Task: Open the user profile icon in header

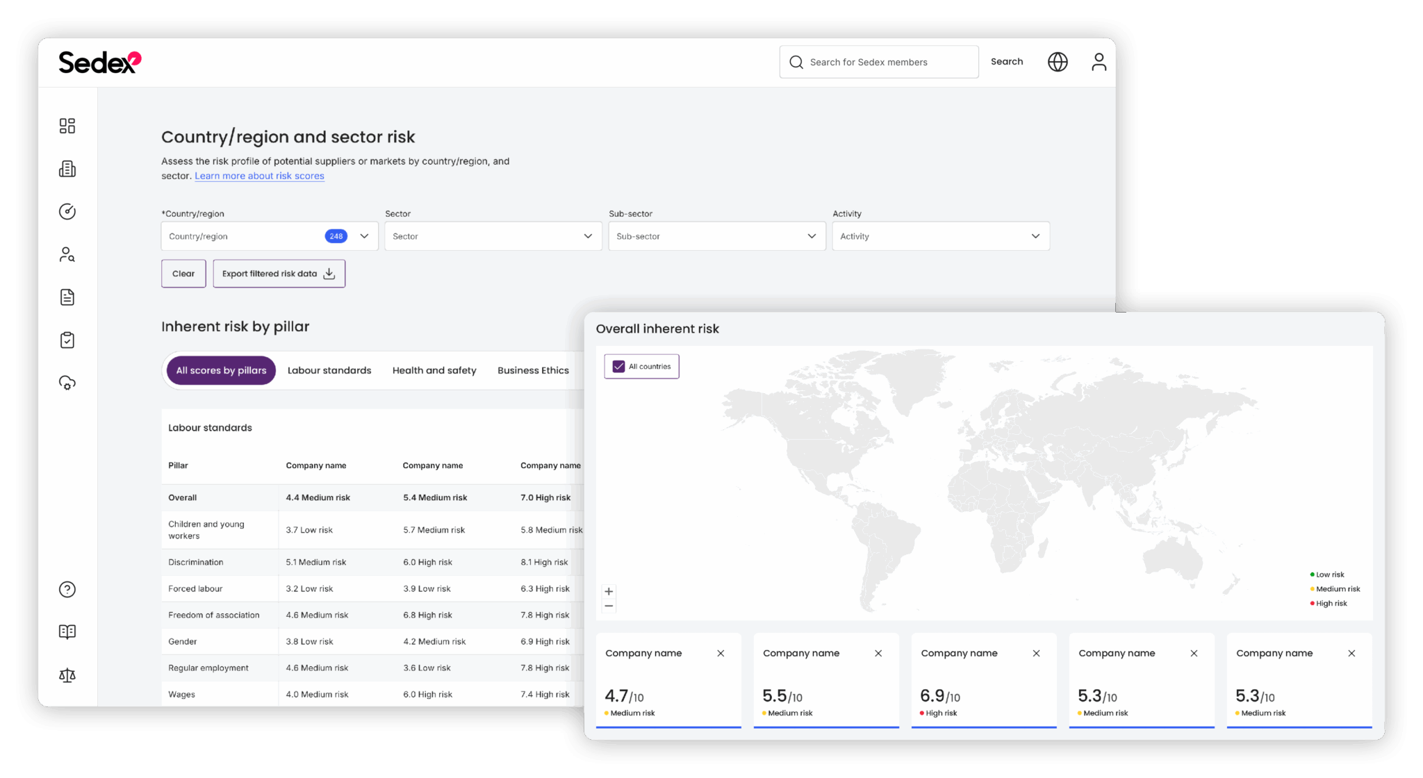Action: [1099, 62]
